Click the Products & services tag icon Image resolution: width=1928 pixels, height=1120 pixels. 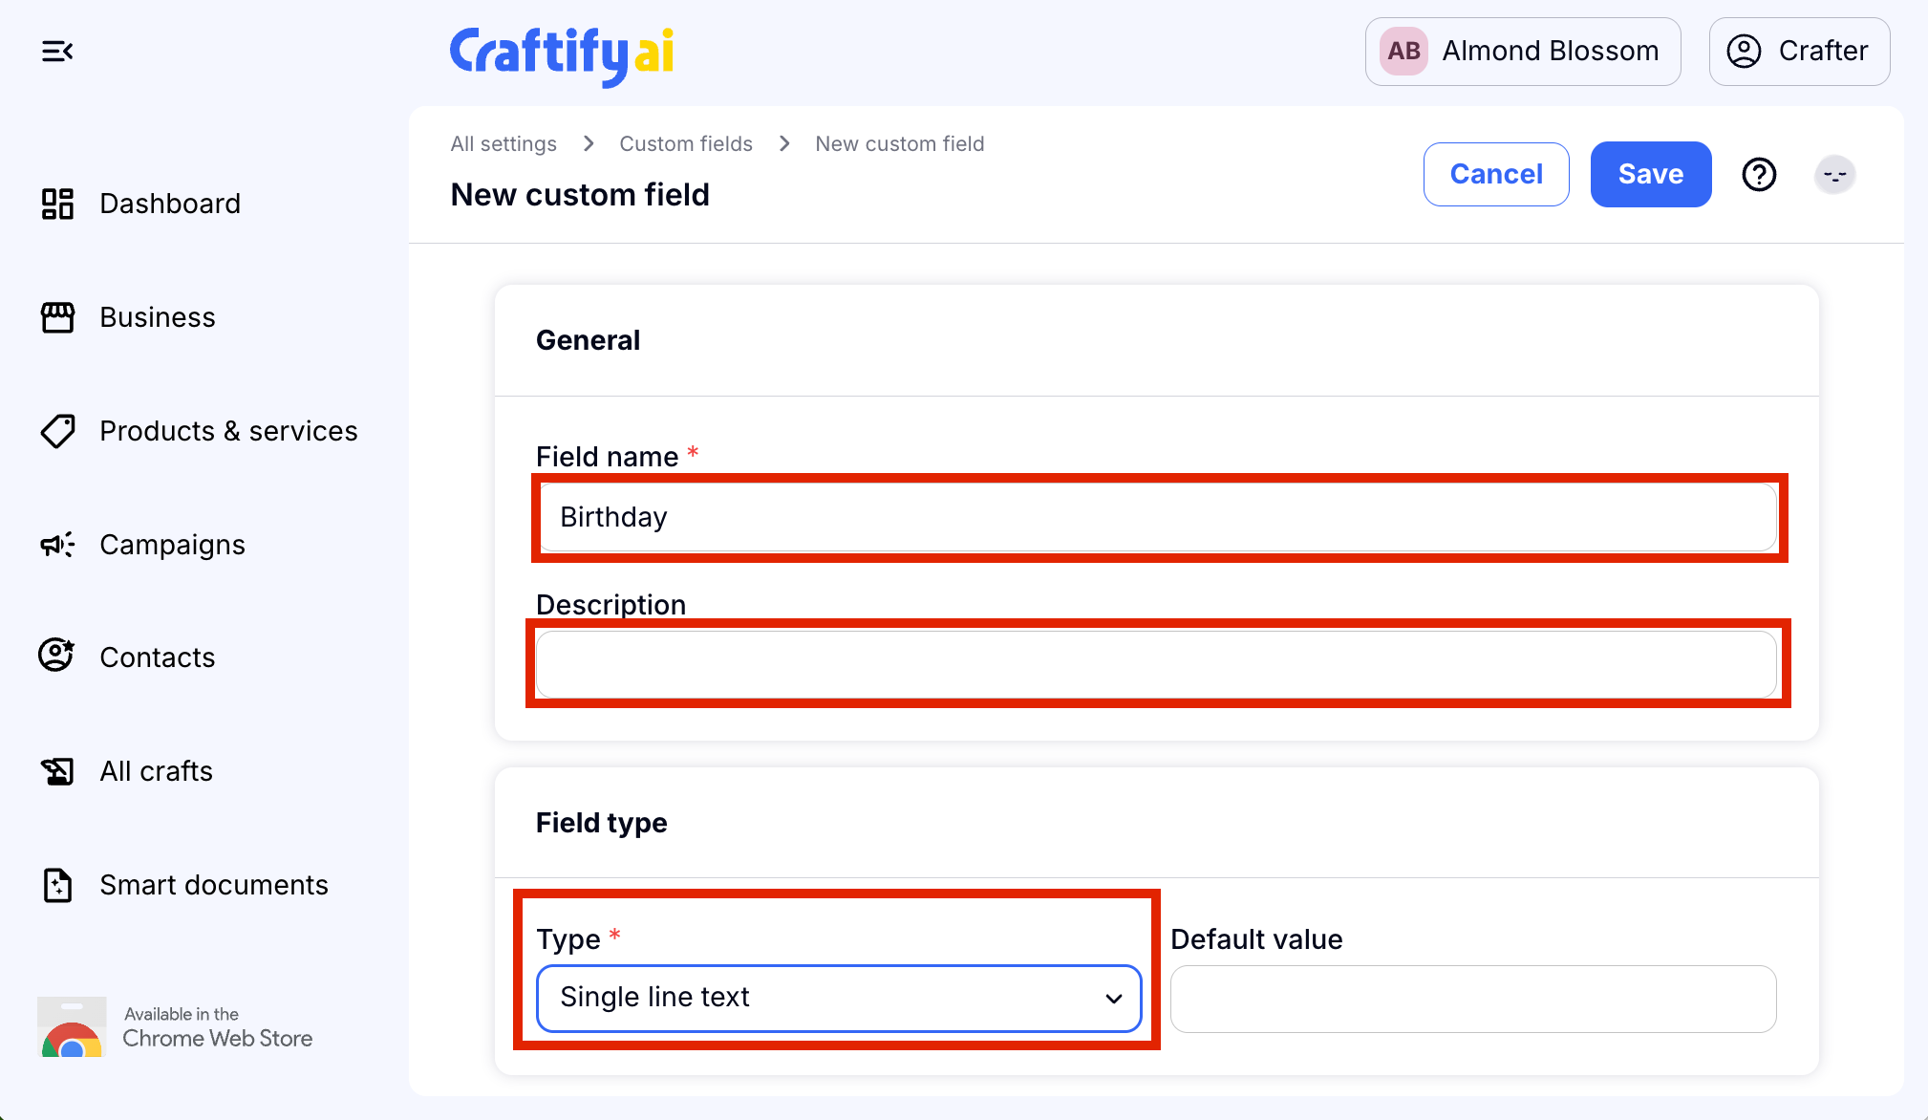(x=57, y=431)
